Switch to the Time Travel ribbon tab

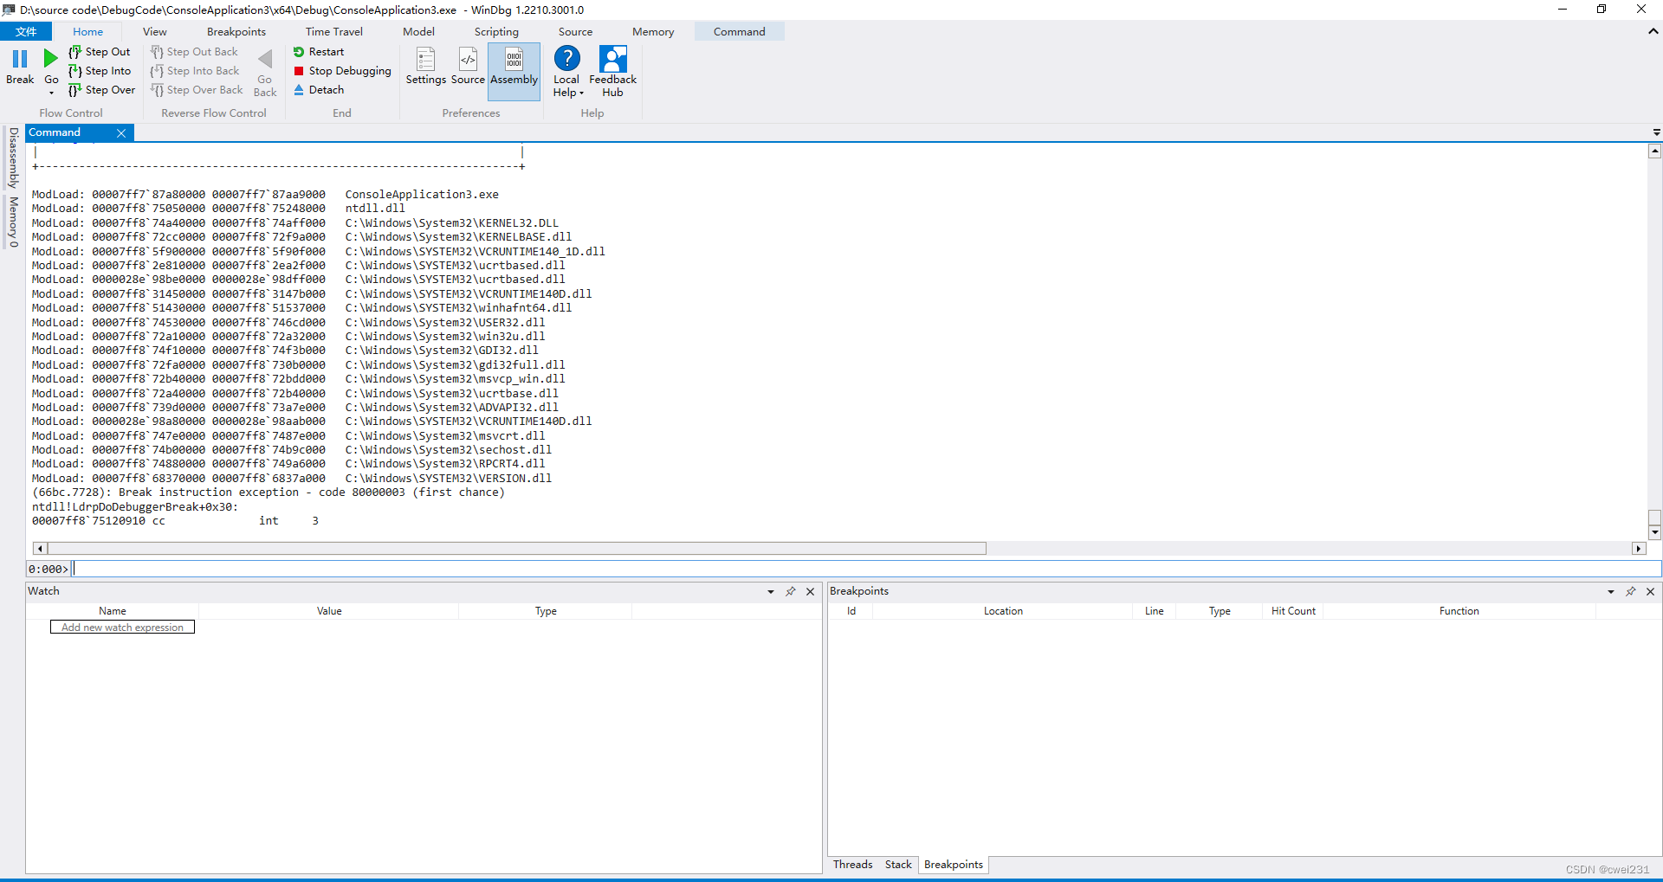333,31
